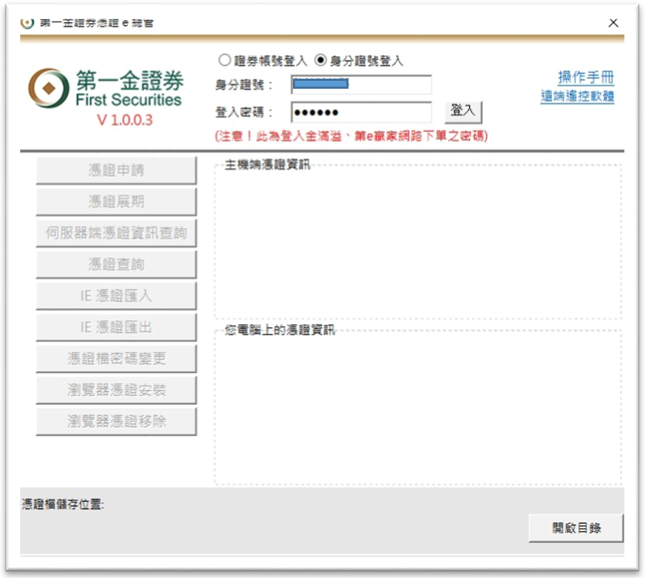This screenshot has width=645, height=578.
Task: Click the 憑證申請 button
Action: [116, 170]
